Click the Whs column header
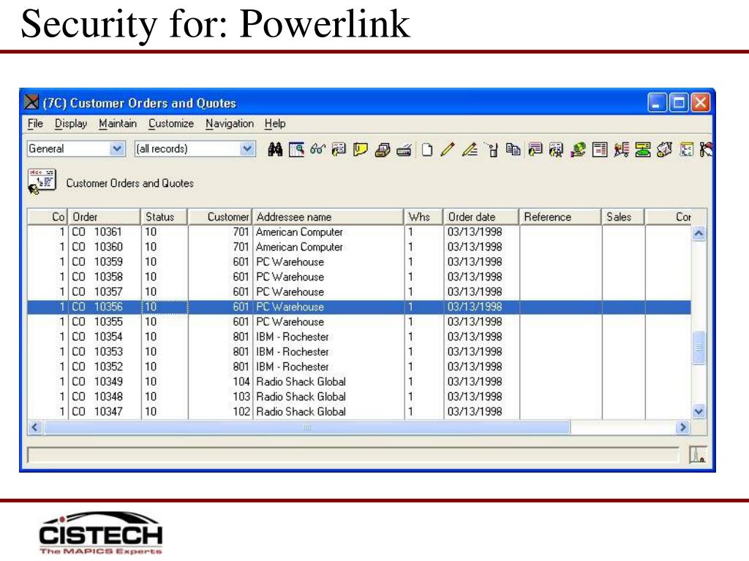 point(424,216)
